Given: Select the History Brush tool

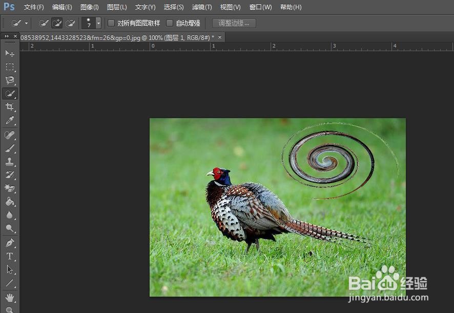Looking at the screenshot, I should click(10, 175).
